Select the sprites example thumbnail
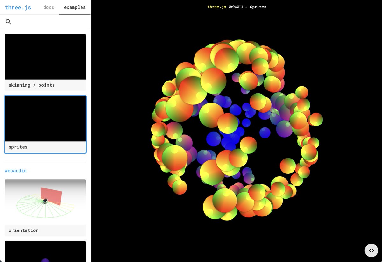This screenshot has width=382, height=262. click(45, 119)
